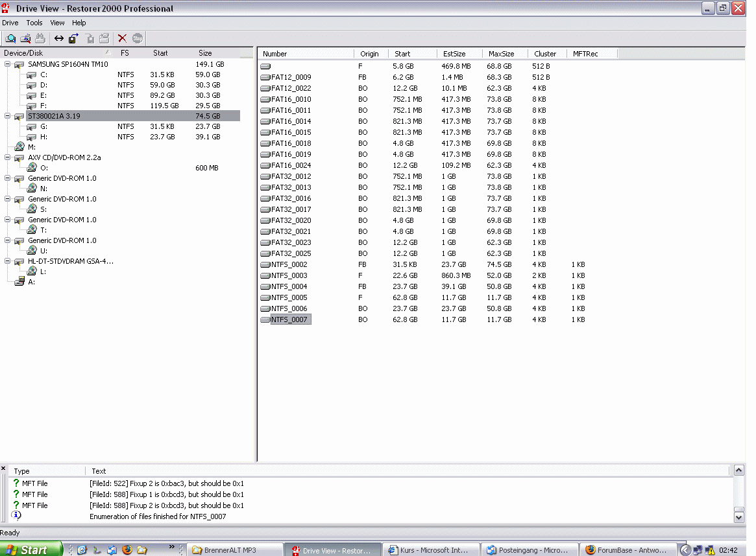
Task: Sort by the EstSize column header
Action: point(459,54)
